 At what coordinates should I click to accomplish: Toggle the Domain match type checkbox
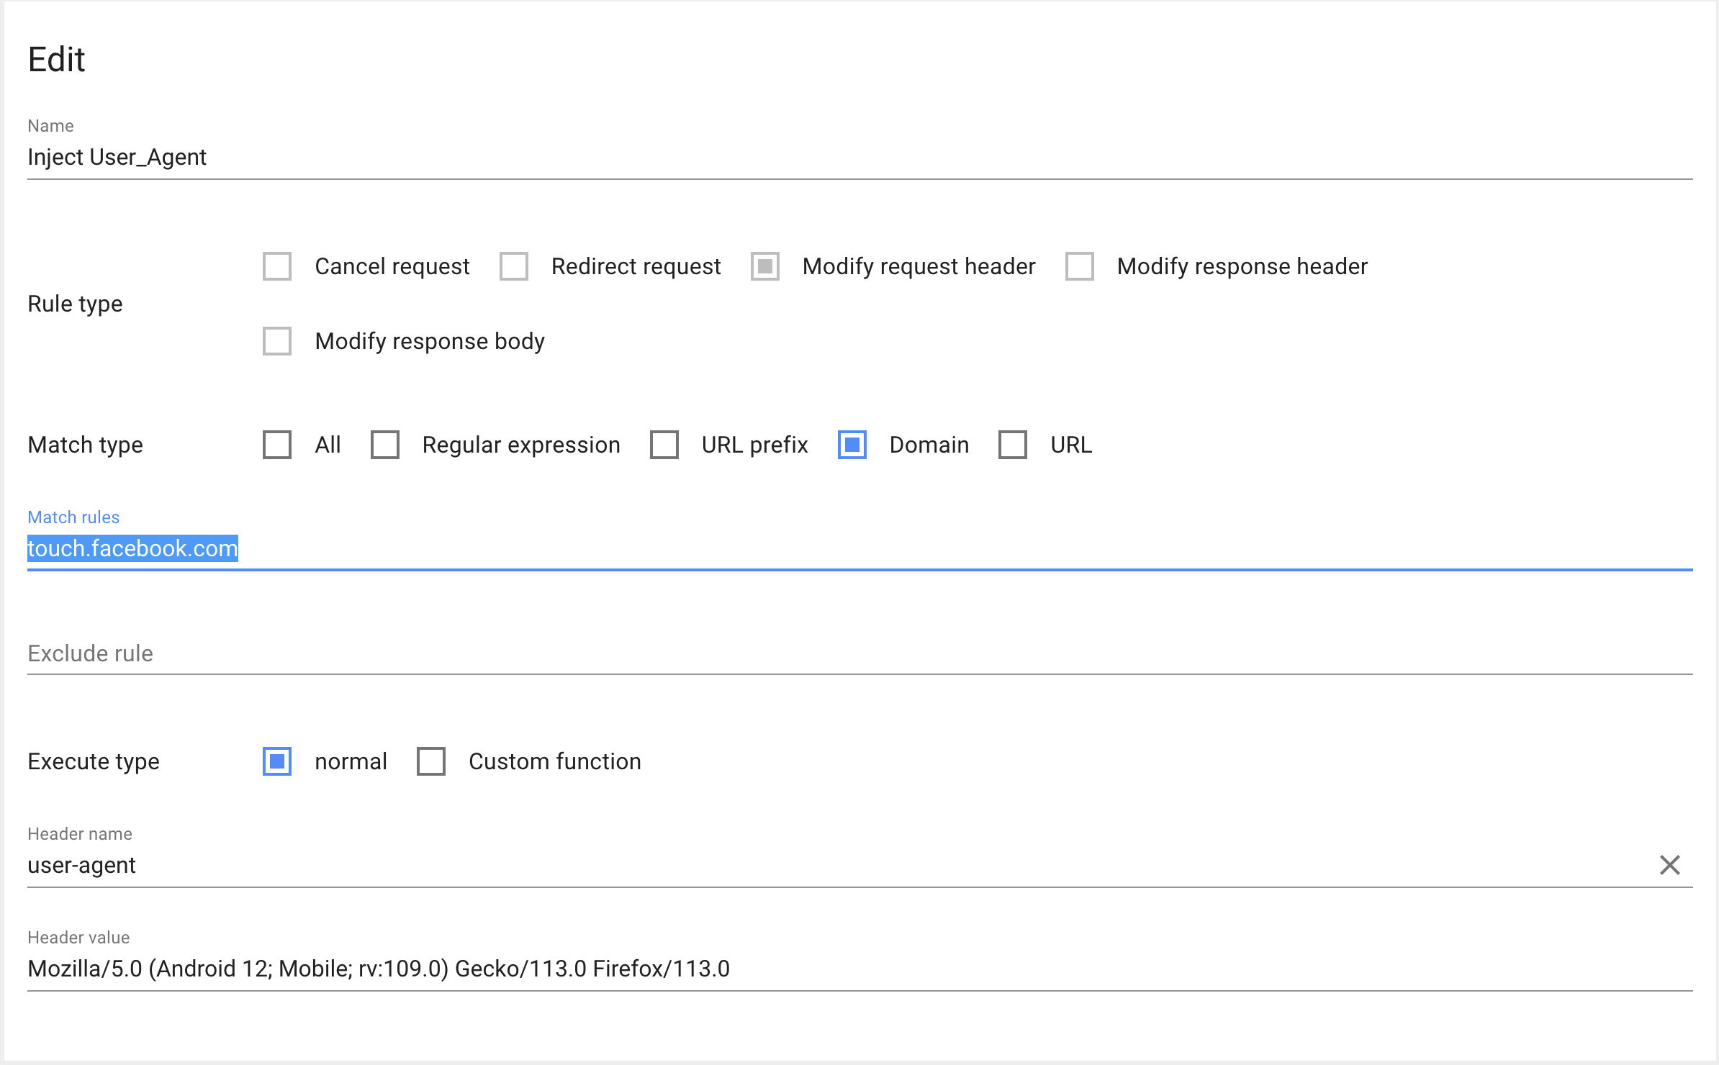852,445
